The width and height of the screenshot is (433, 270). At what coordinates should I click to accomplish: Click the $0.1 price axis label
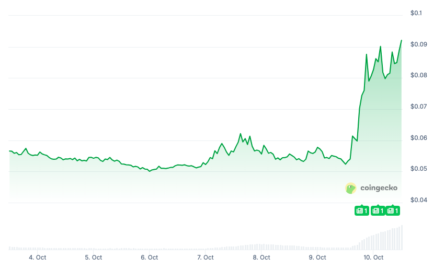417,13
